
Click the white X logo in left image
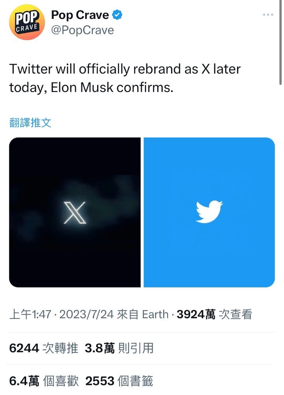75,213
